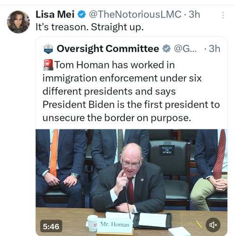Click Oversight Committee's gray verified badge
The width and height of the screenshot is (234, 236).
(x=166, y=49)
